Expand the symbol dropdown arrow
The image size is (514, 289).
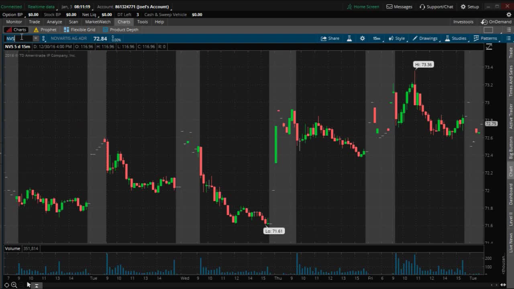tap(36, 39)
